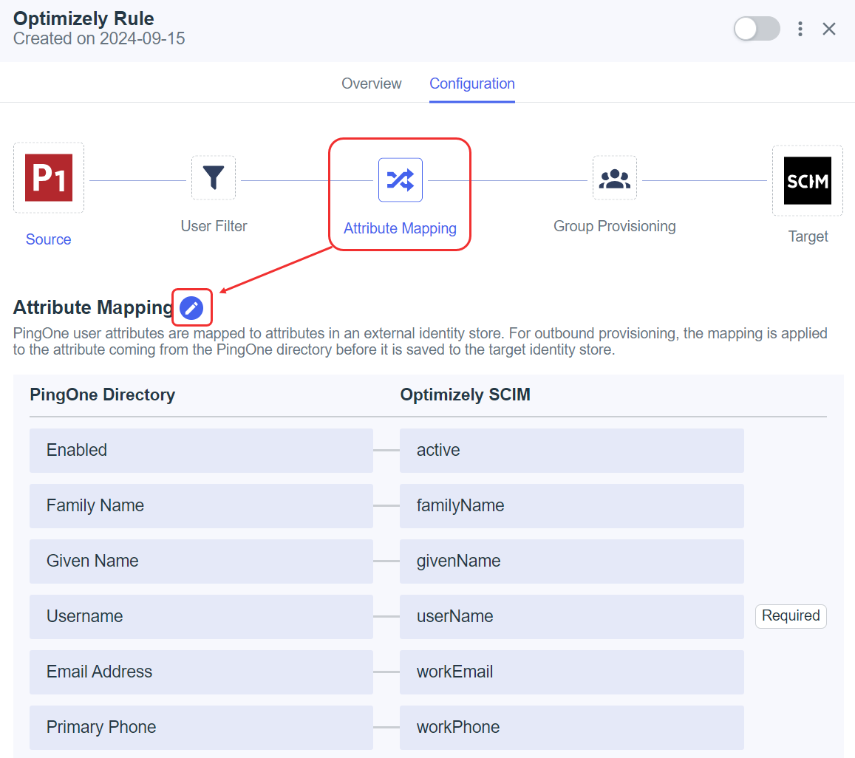Switch to the Overview tab
Viewport: 855px width, 758px height.
371,83
